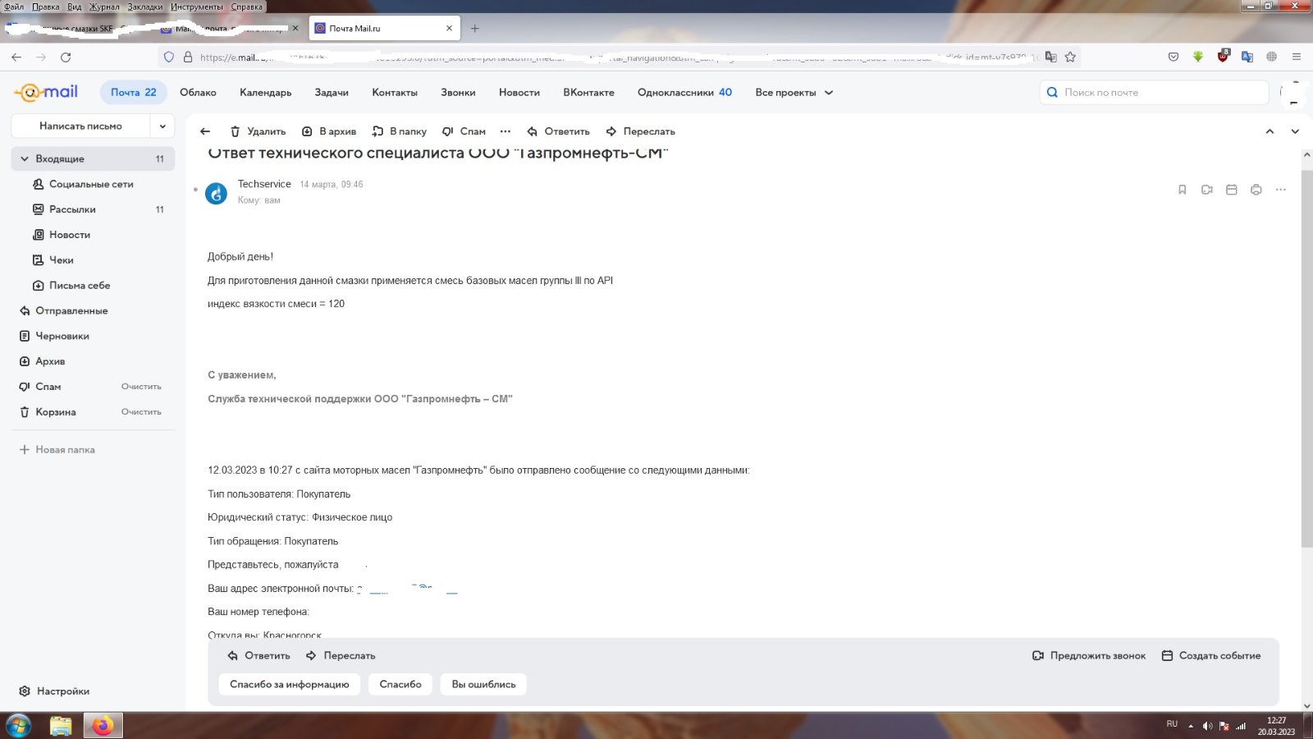Expand the Написать письмо dropdown arrow
The width and height of the screenshot is (1313, 739).
[x=162, y=126]
